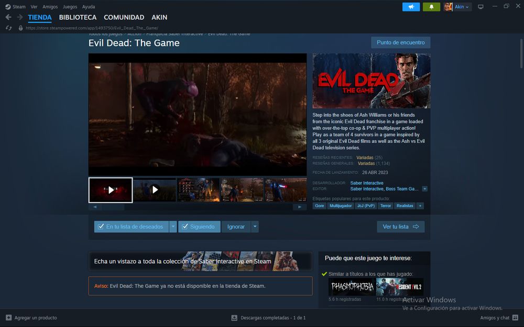Click the Ignorar button
Viewport: 524px width, 327px height.
(236, 227)
